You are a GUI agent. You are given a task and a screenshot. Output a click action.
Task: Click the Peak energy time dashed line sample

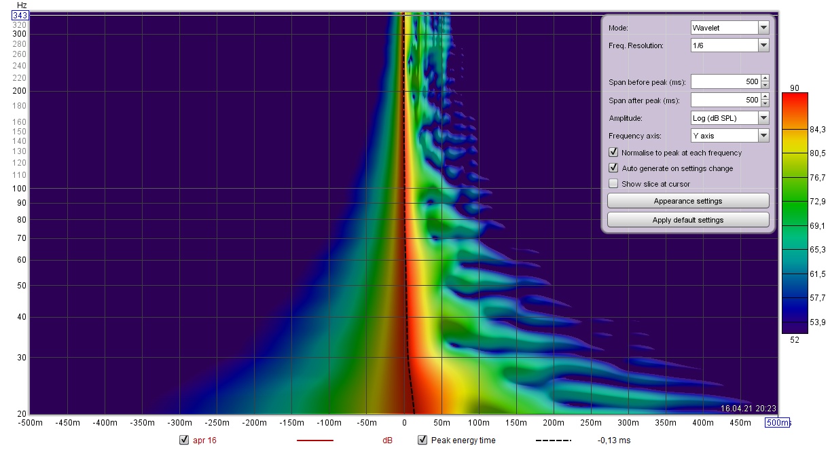(x=554, y=440)
